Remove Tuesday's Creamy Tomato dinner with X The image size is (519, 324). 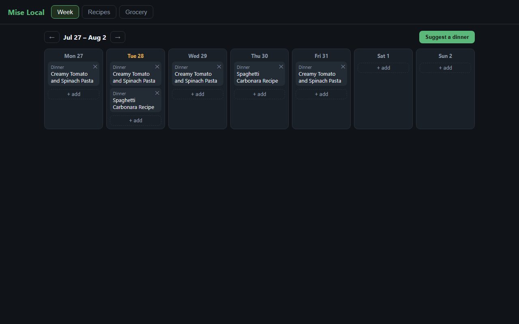[157, 67]
